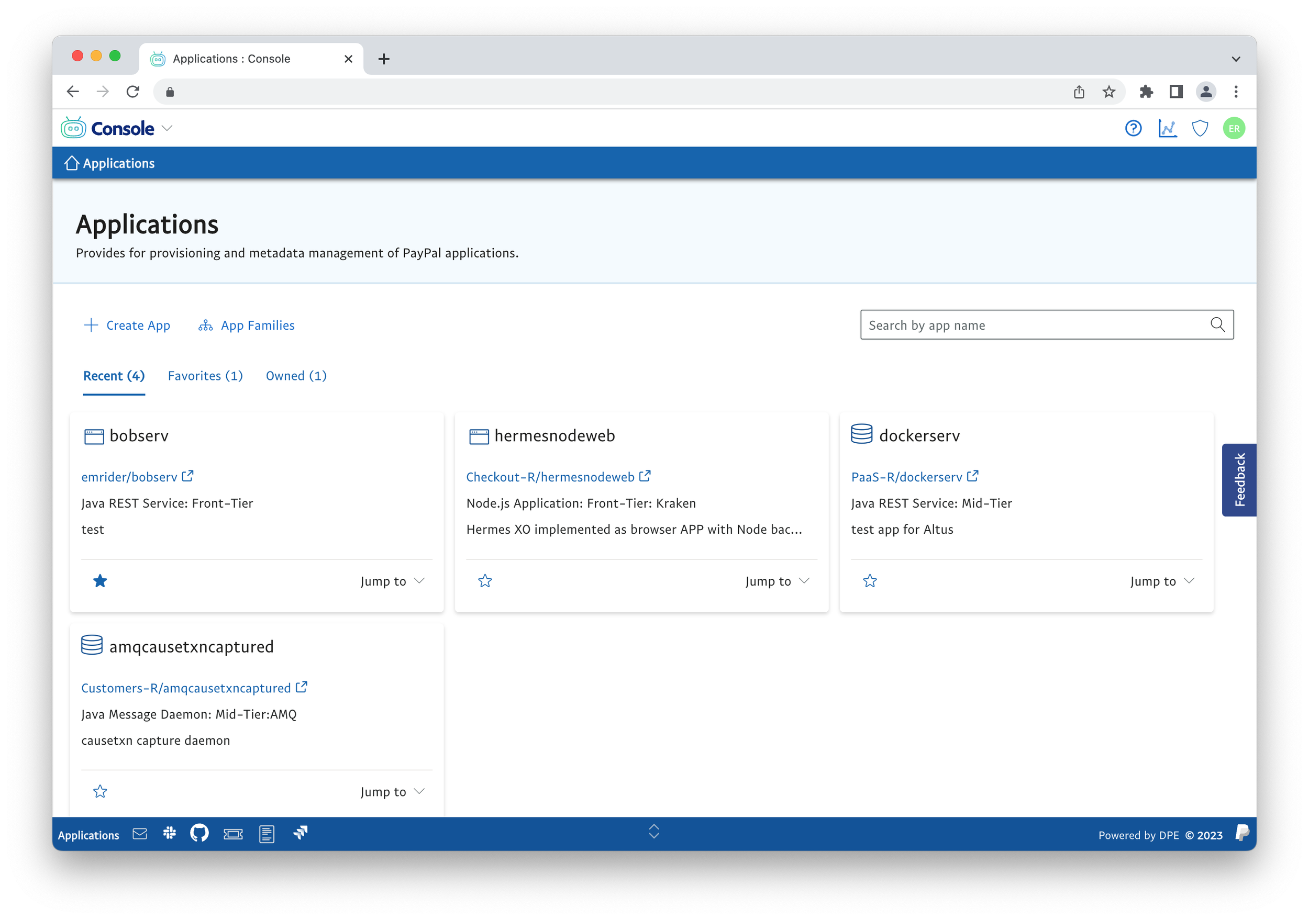Open the Checkout-R/hermesnodeweb repository link
The height and width of the screenshot is (920, 1309).
[x=550, y=477]
